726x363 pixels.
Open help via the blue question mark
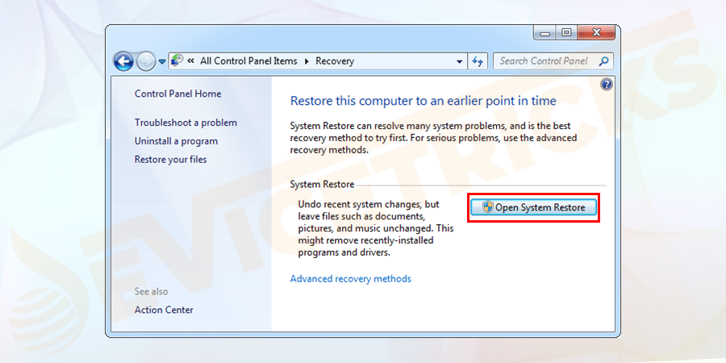coord(607,84)
